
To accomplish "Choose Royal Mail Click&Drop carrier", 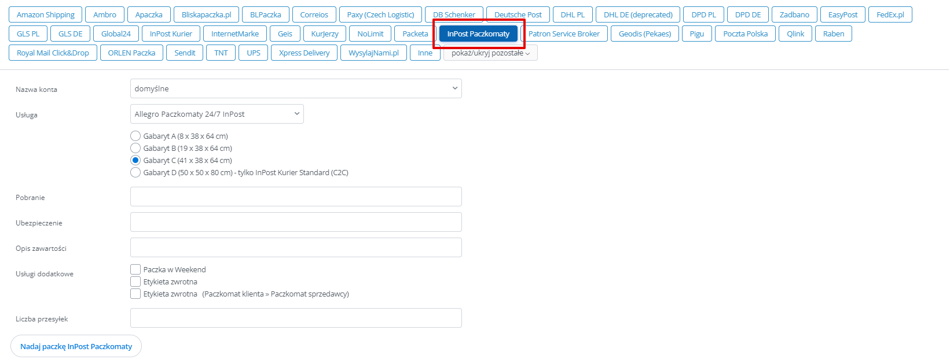I will click(53, 53).
